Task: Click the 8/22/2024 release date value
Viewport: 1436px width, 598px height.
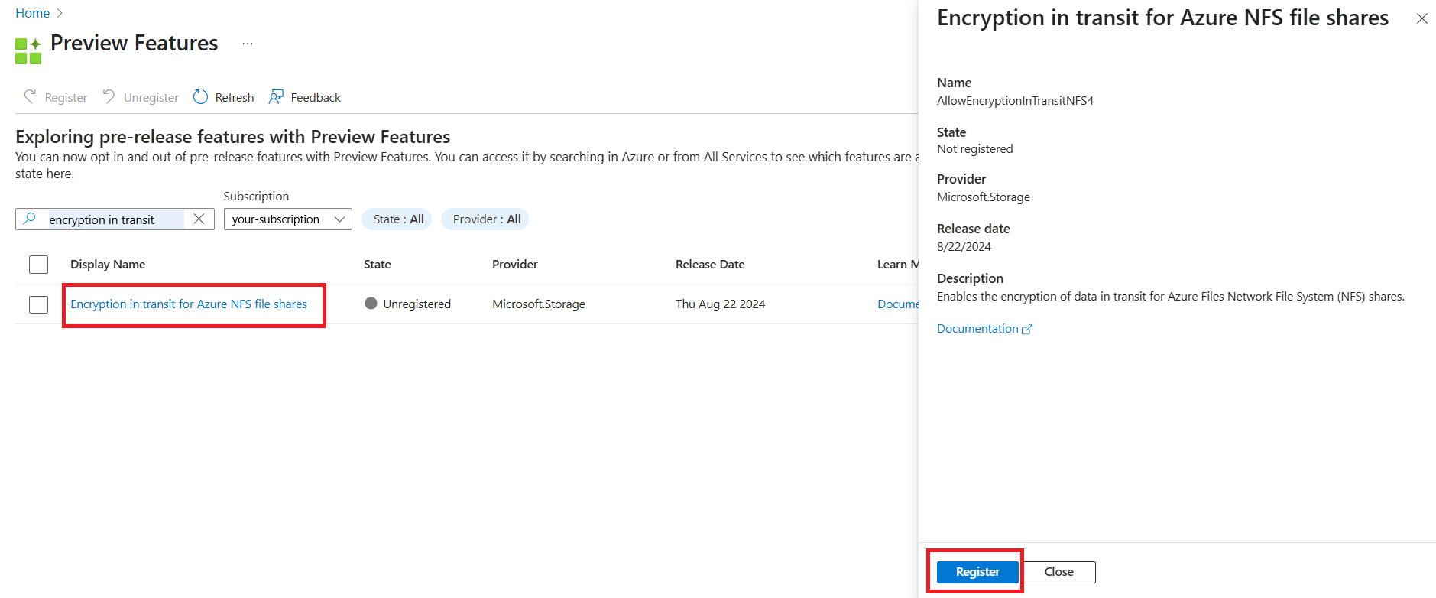Action: pyautogui.click(x=964, y=246)
